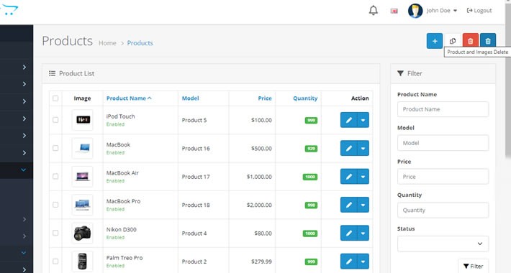
Task: Click the Palm Treo Pro phone thumbnail
Action: coord(83,262)
